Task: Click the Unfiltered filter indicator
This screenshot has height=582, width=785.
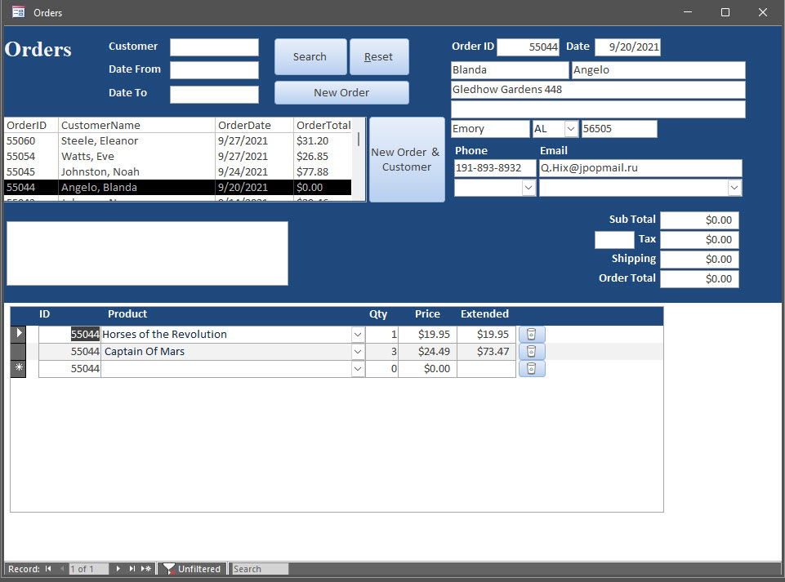Action: pos(193,569)
